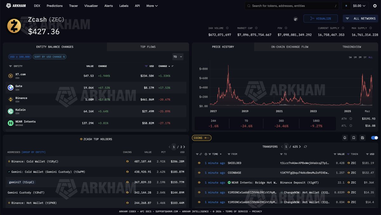This screenshot has width=381, height=215.
Task: Click info icon beside Current Supply
Action: pos(343,28)
